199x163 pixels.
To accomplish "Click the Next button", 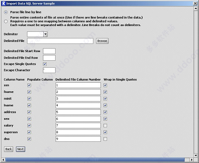I will click(20, 149).
